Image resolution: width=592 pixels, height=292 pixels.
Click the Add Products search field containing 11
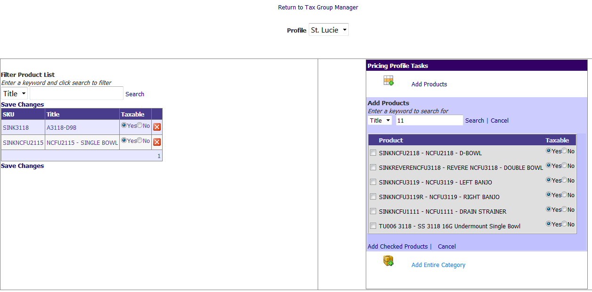[x=429, y=120]
